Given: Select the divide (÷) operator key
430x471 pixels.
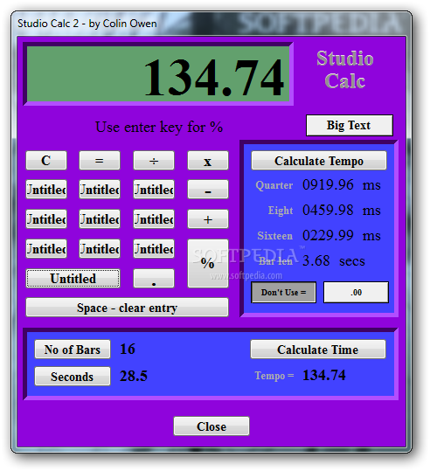Looking at the screenshot, I should [x=154, y=161].
